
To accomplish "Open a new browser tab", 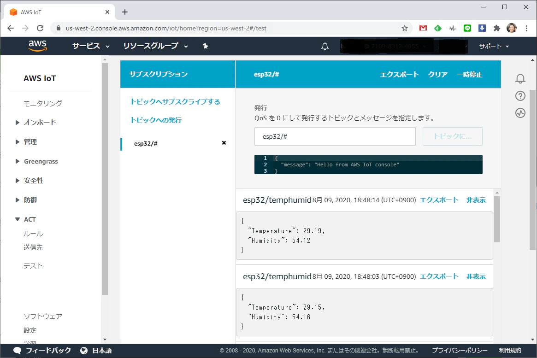I will pos(125,12).
